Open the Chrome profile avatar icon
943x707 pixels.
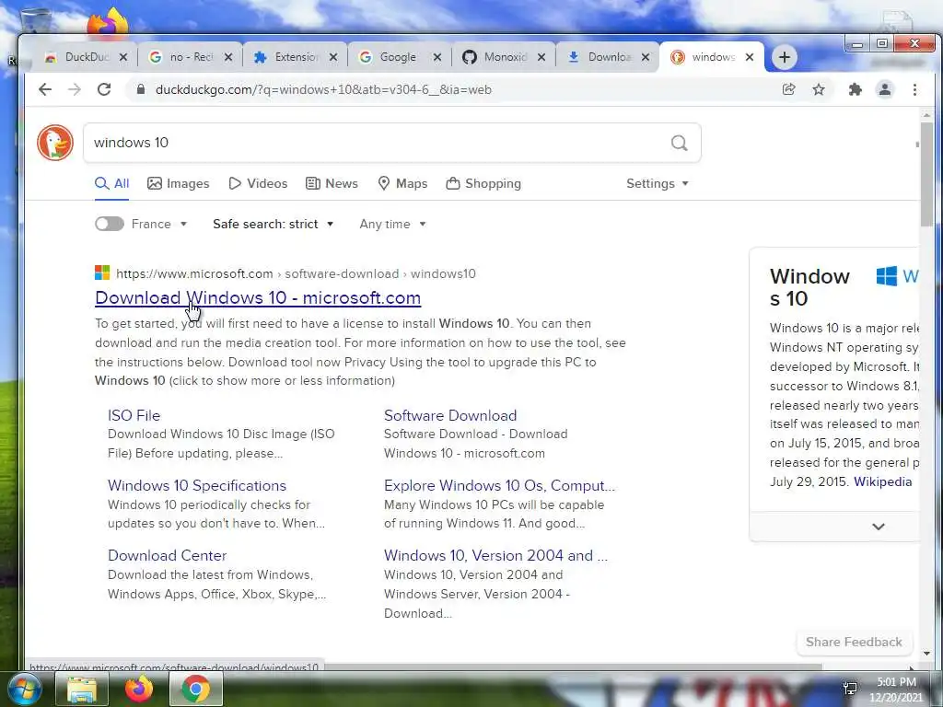click(x=885, y=89)
